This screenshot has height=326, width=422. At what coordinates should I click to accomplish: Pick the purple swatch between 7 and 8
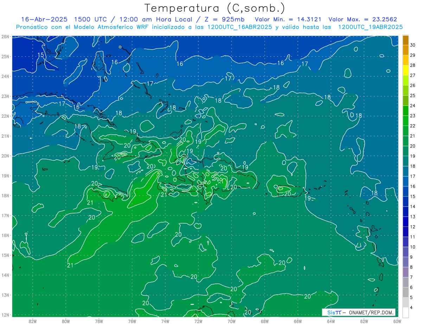(x=405, y=272)
